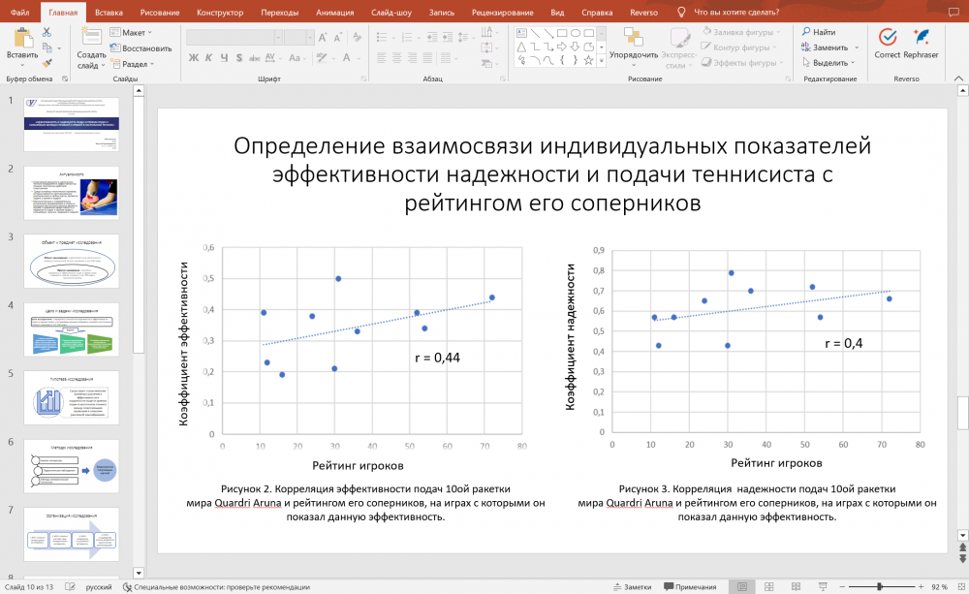Open the Arrange (Упорядочить) icon

[x=634, y=39]
